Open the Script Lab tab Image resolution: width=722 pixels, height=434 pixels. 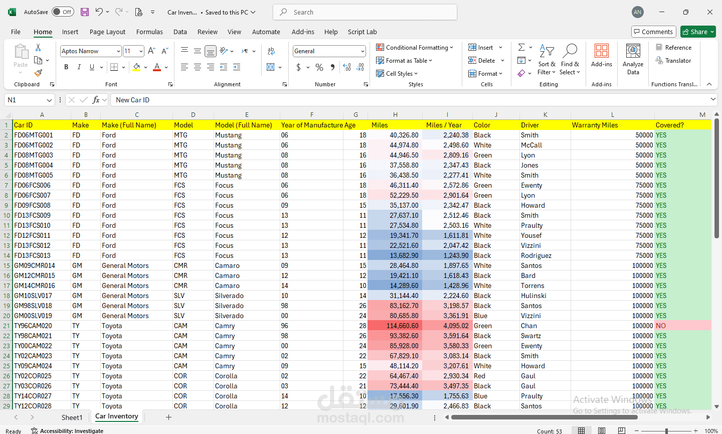tap(362, 32)
